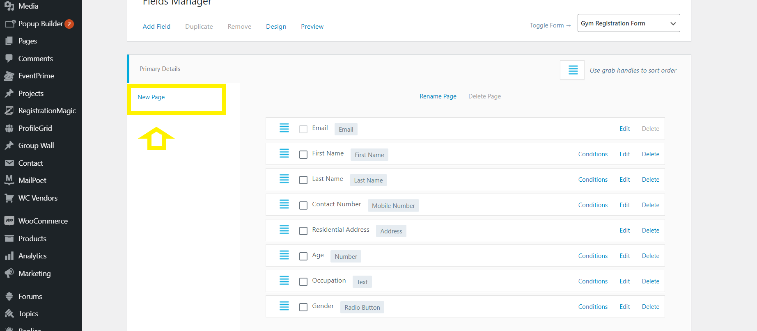The height and width of the screenshot is (331, 757).
Task: Click the Projects pin icon
Action: (x=9, y=94)
